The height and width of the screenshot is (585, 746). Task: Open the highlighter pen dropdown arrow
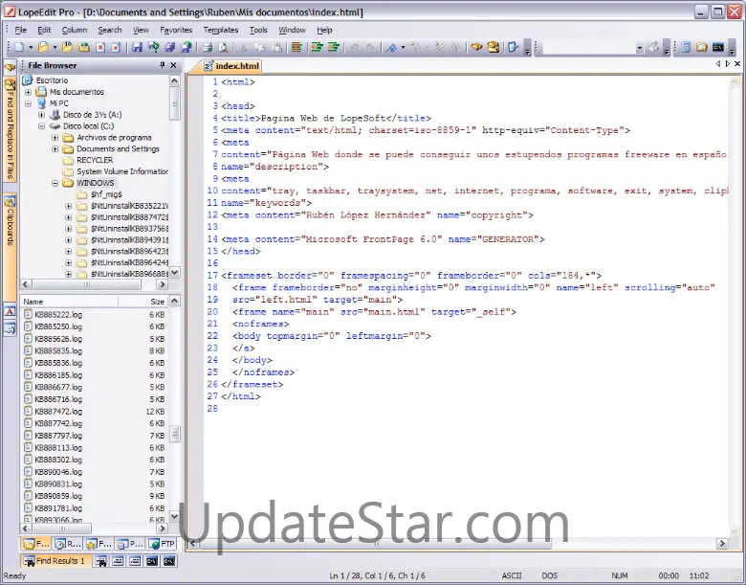tap(403, 47)
